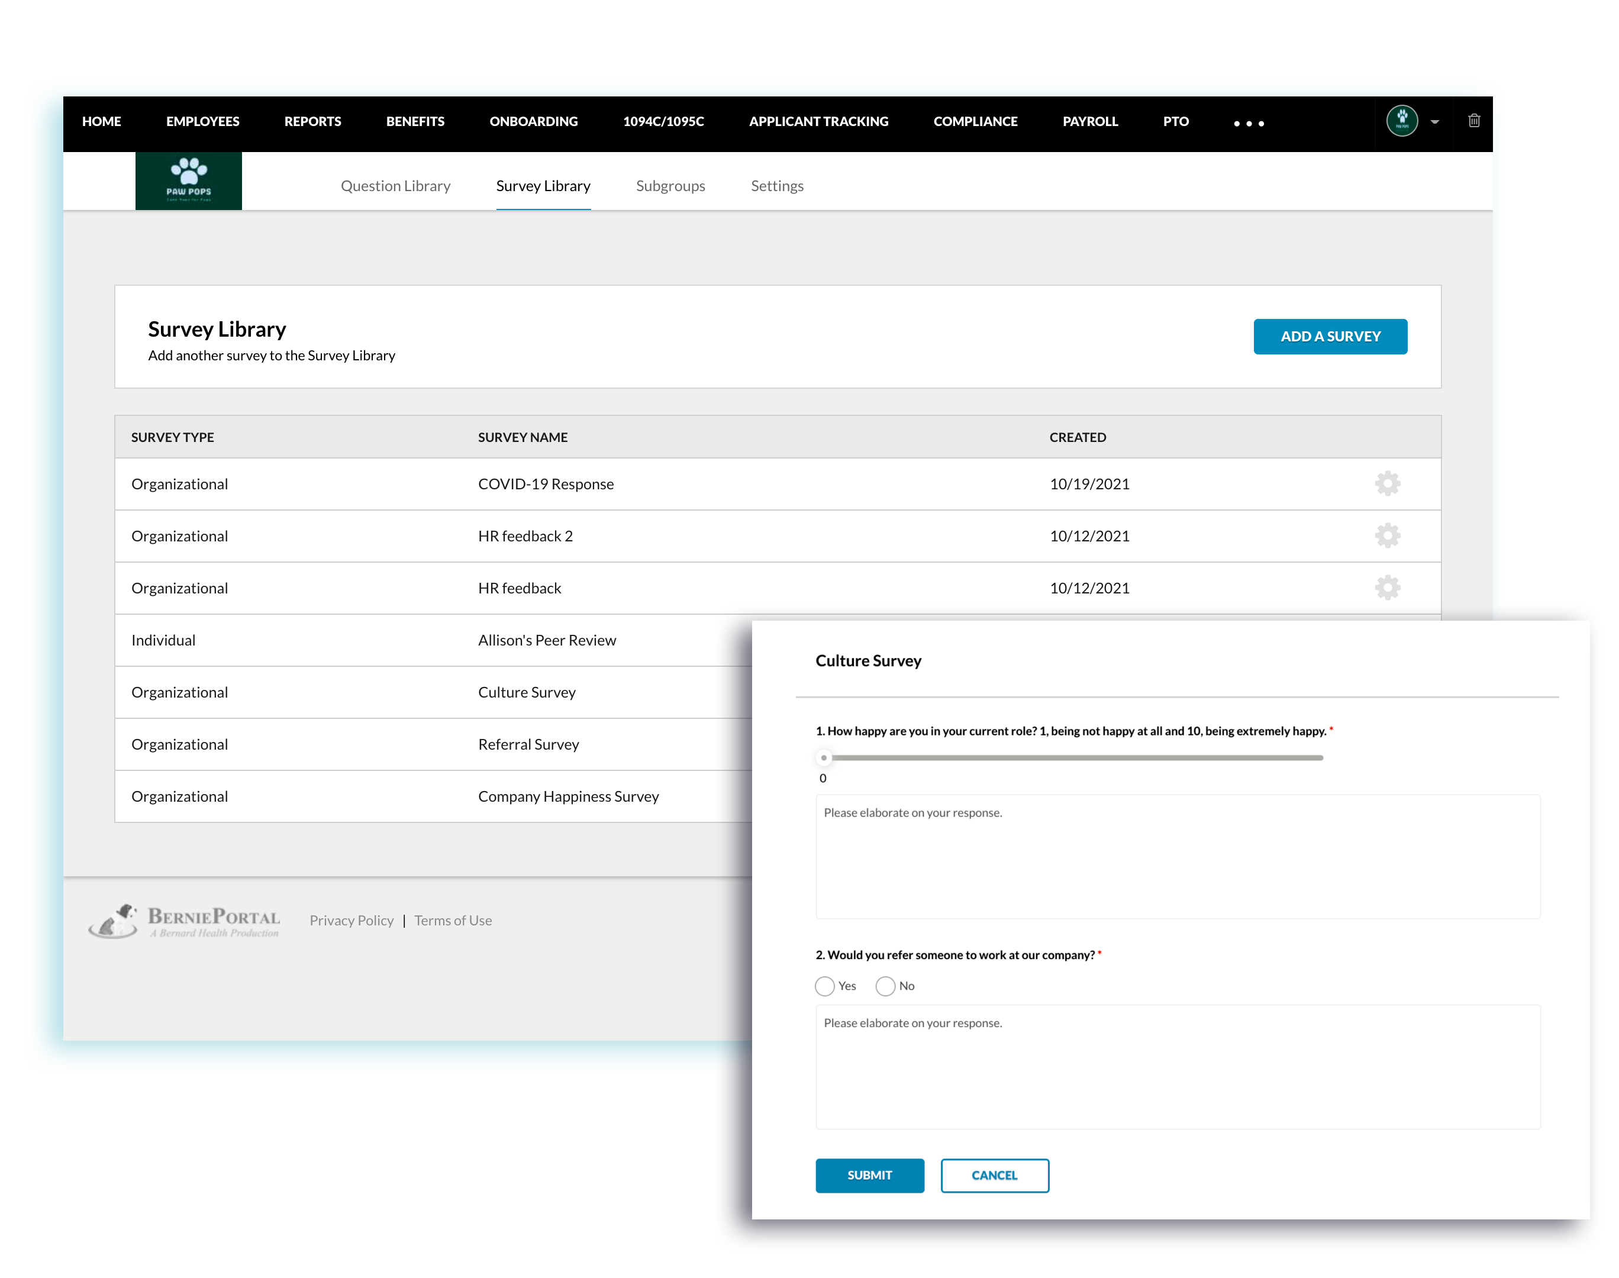Click the happiness rating slider handle
Screen dimensions: 1619x1278
(823, 757)
